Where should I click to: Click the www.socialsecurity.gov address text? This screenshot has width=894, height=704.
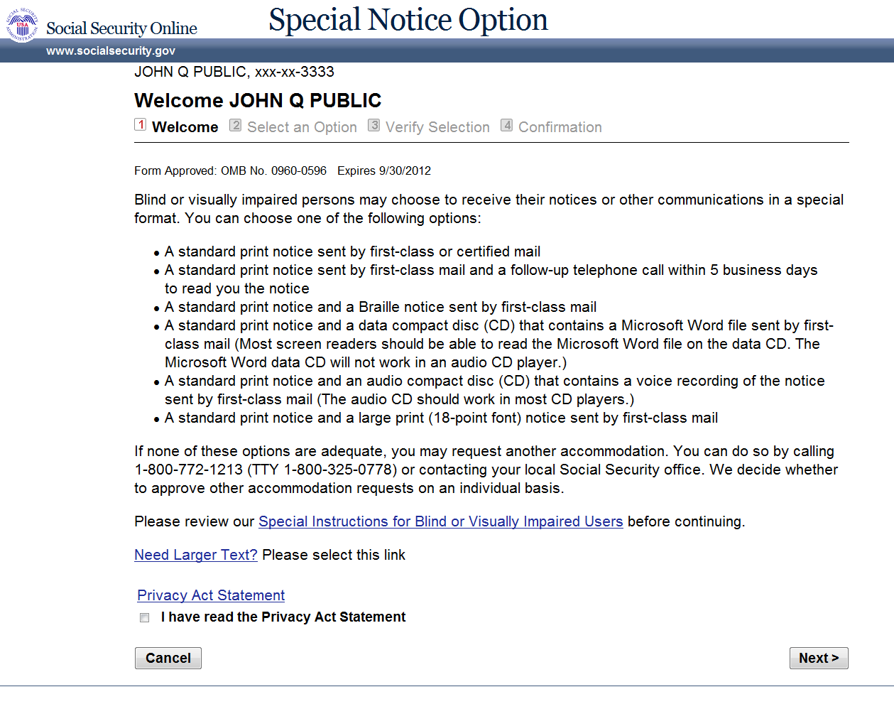coord(111,51)
